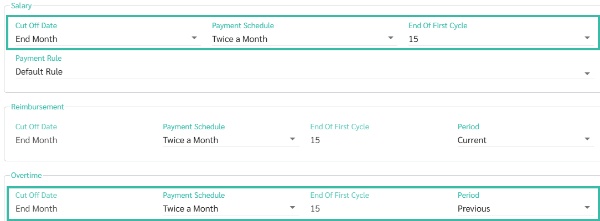Click the Reimbursement Period dropdown arrow
Image resolution: width=600 pixels, height=221 pixels.
[x=587, y=139]
